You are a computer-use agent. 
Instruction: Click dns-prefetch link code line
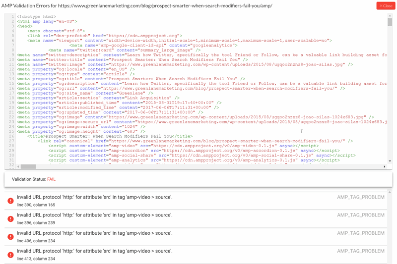coord(105,36)
